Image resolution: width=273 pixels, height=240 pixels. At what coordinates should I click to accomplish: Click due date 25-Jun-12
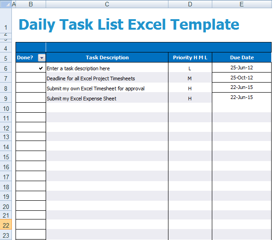coord(241,68)
